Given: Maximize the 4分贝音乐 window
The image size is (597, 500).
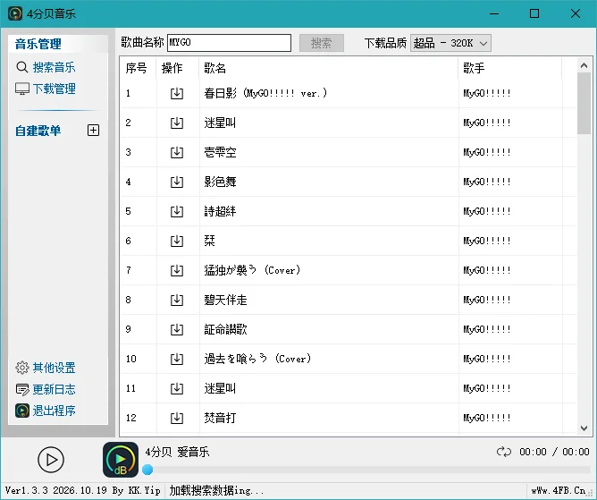Looking at the screenshot, I should coord(534,13).
